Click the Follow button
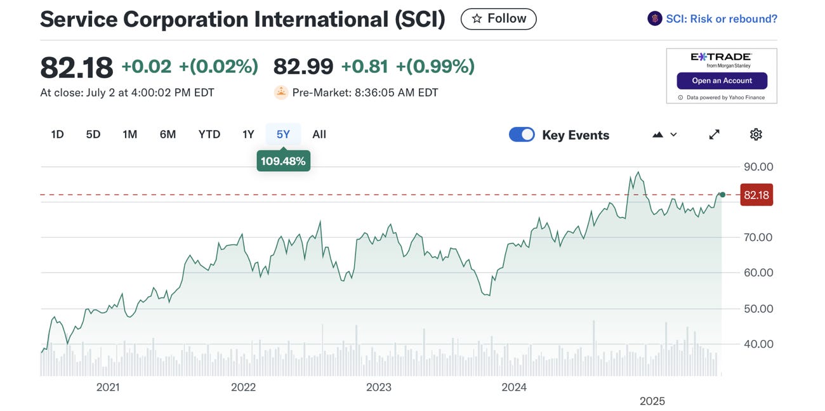The width and height of the screenshot is (825, 411). point(498,19)
